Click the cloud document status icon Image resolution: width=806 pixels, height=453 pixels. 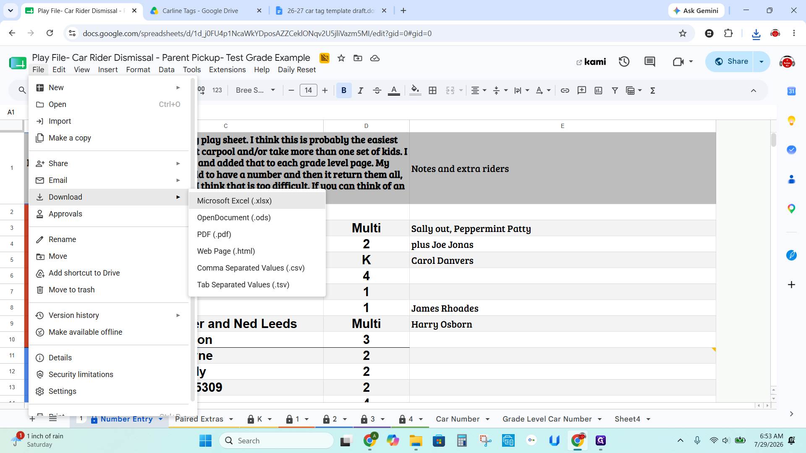click(375, 58)
